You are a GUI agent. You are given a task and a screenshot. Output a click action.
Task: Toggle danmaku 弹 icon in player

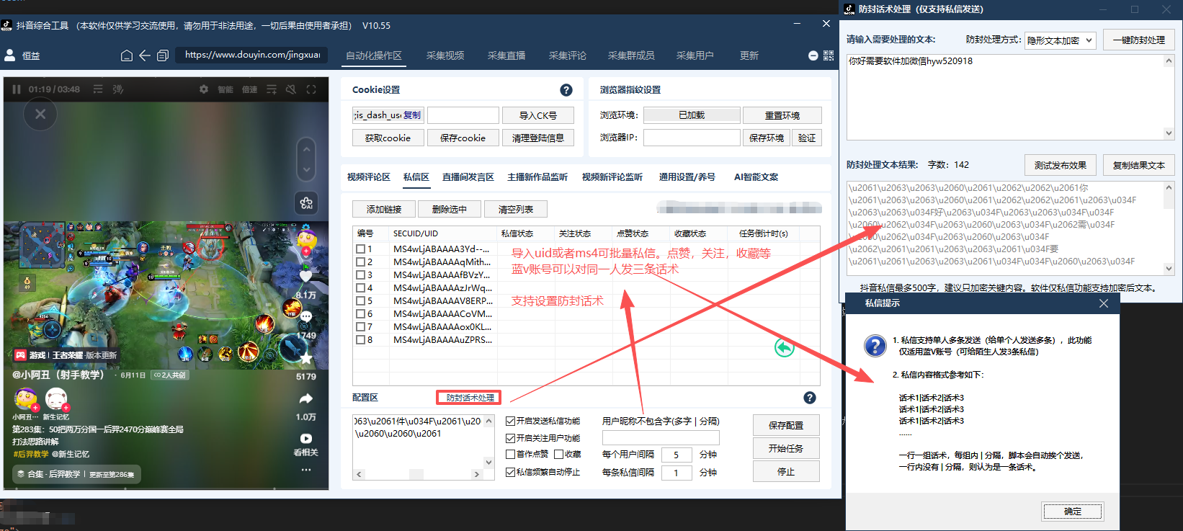(118, 89)
